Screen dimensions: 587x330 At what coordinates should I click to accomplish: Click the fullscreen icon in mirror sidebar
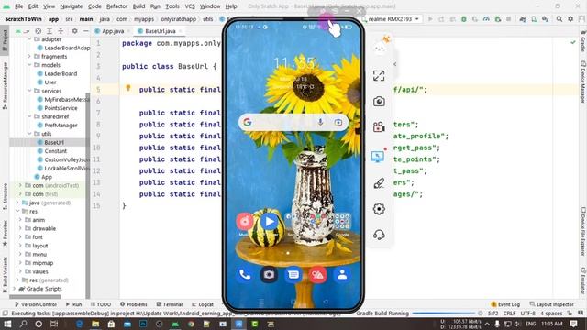click(x=379, y=75)
